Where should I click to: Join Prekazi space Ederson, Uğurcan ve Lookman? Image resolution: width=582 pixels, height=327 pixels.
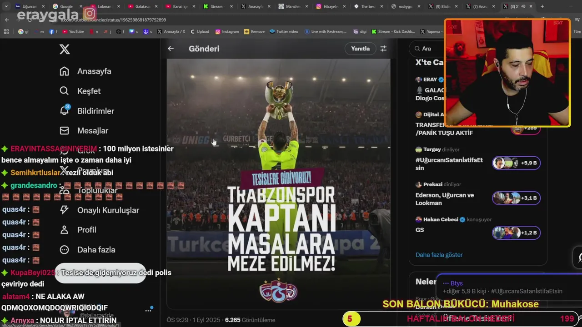pos(477,194)
